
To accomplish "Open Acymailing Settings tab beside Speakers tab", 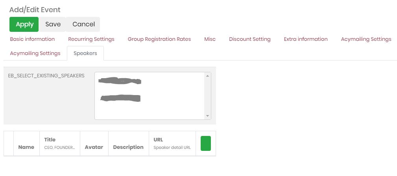I will tap(35, 53).
